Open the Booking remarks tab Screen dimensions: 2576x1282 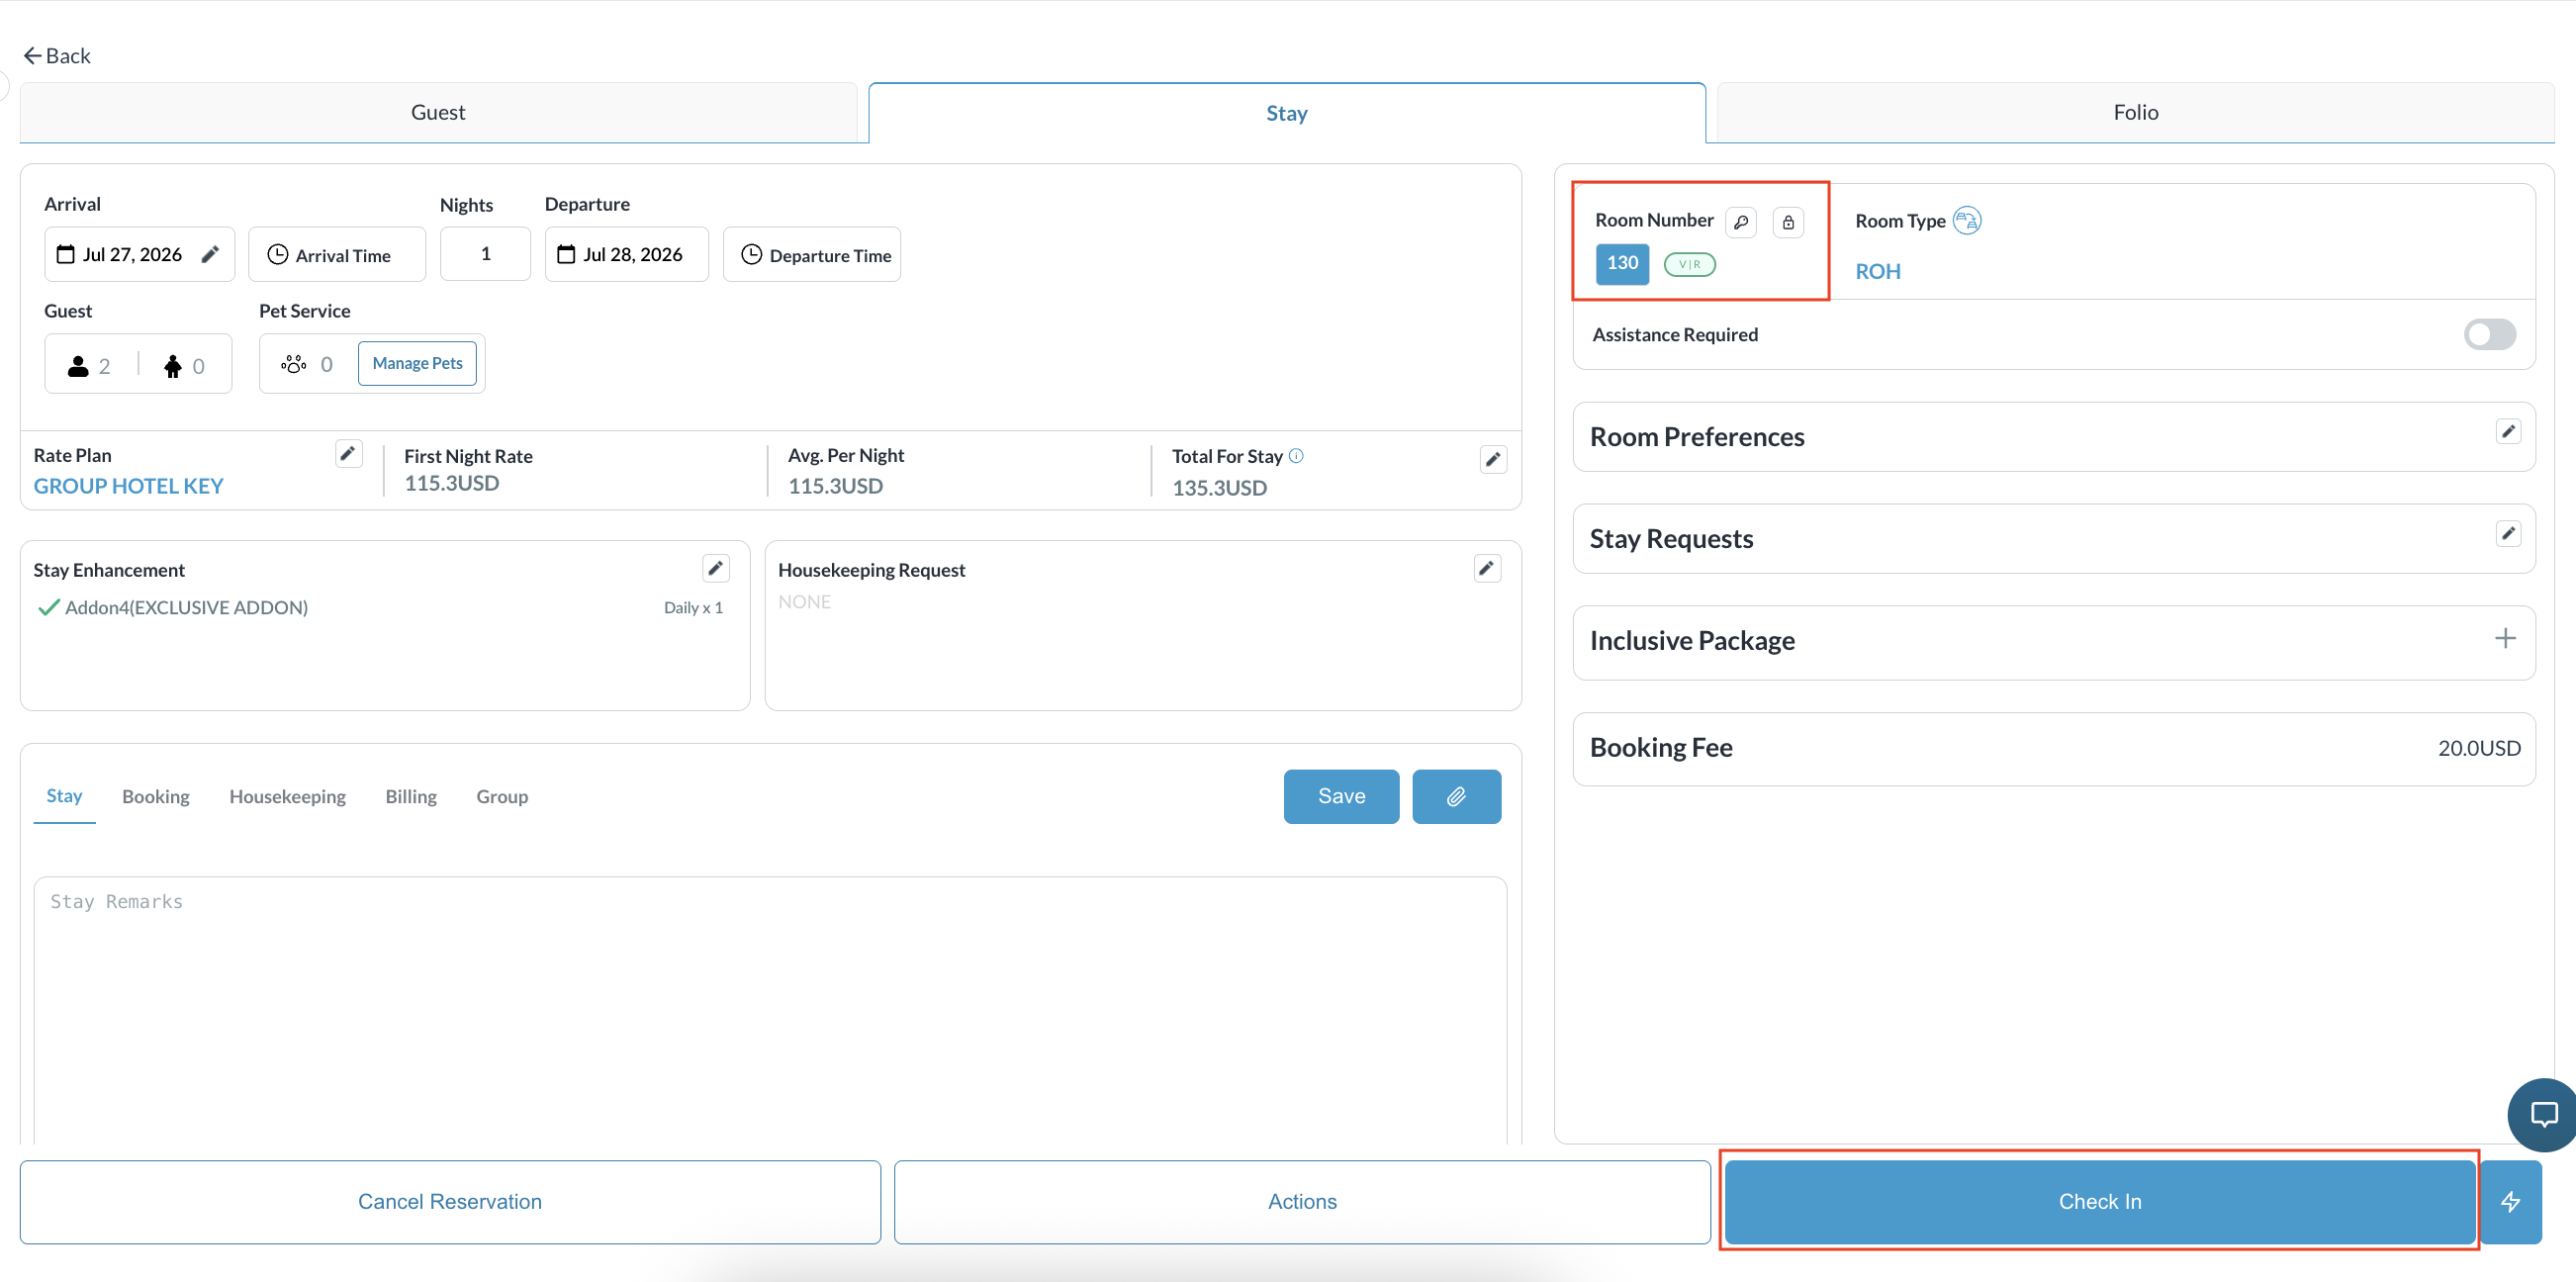(x=156, y=797)
